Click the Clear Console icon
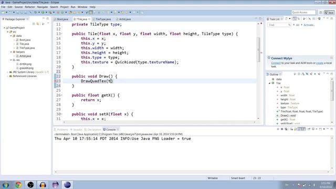336x189 pixels. click(x=291, y=129)
